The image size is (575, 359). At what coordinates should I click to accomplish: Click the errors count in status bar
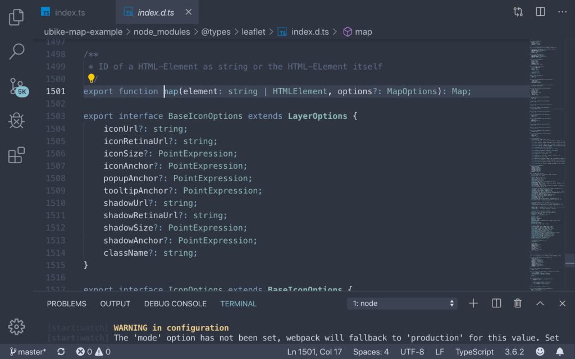point(84,352)
